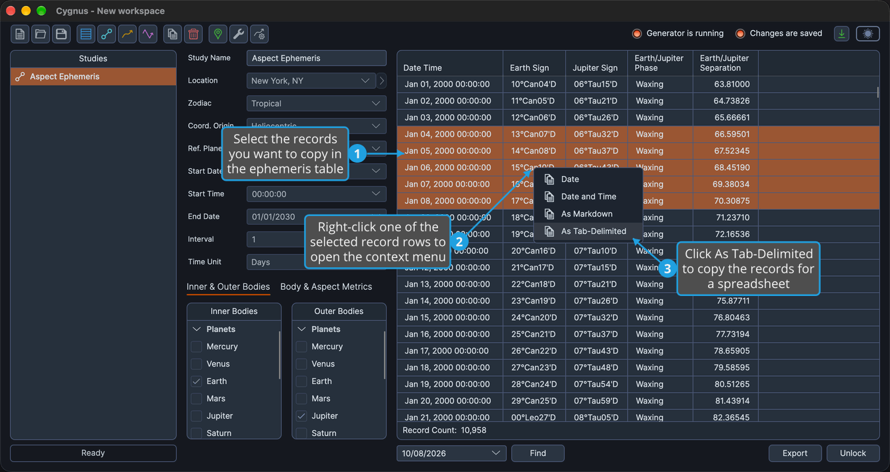
Task: Click the Find button
Action: 538,453
